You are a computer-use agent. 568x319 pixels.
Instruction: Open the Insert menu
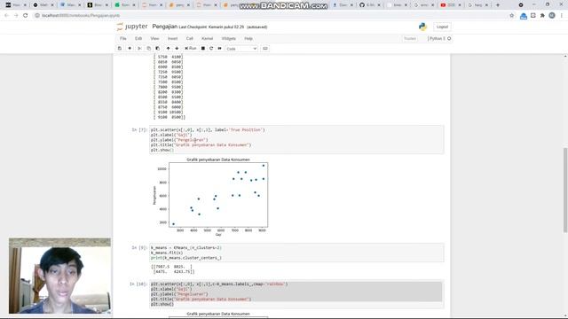[172, 38]
